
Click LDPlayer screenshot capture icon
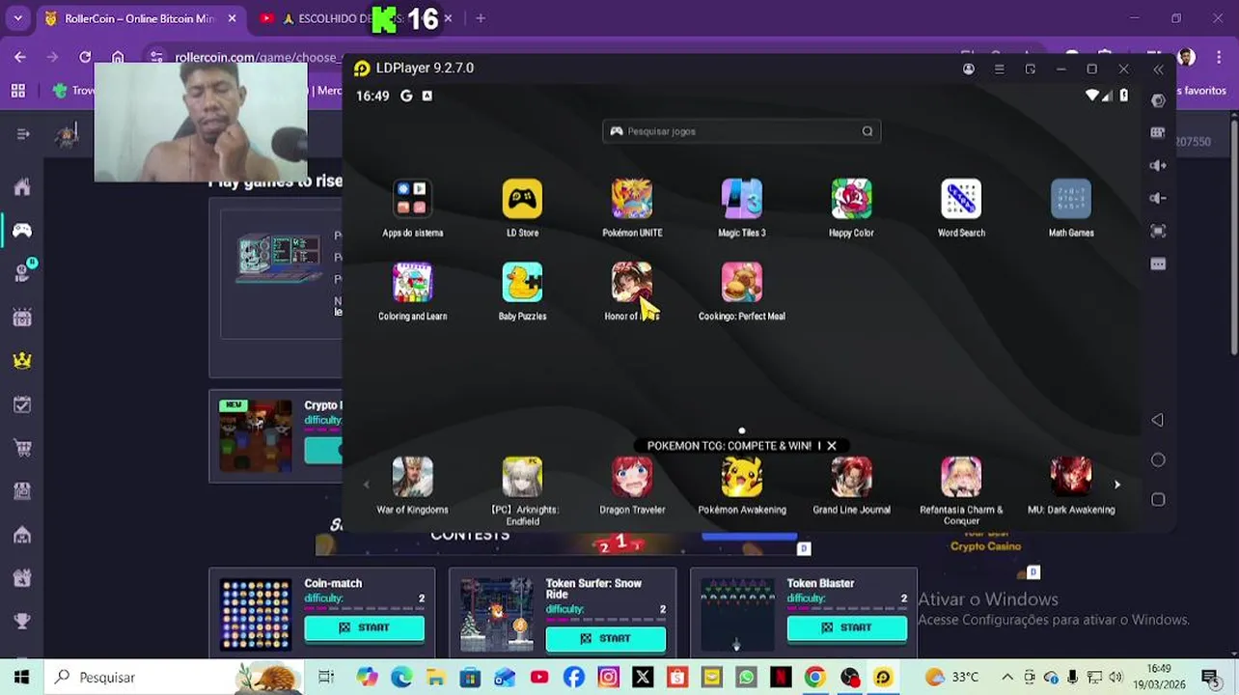(x=1158, y=231)
